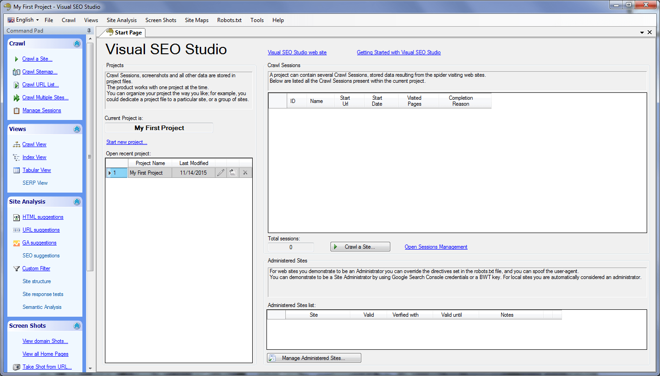
Task: Click the Command Pad scrollbar down arrow
Action: (90, 368)
